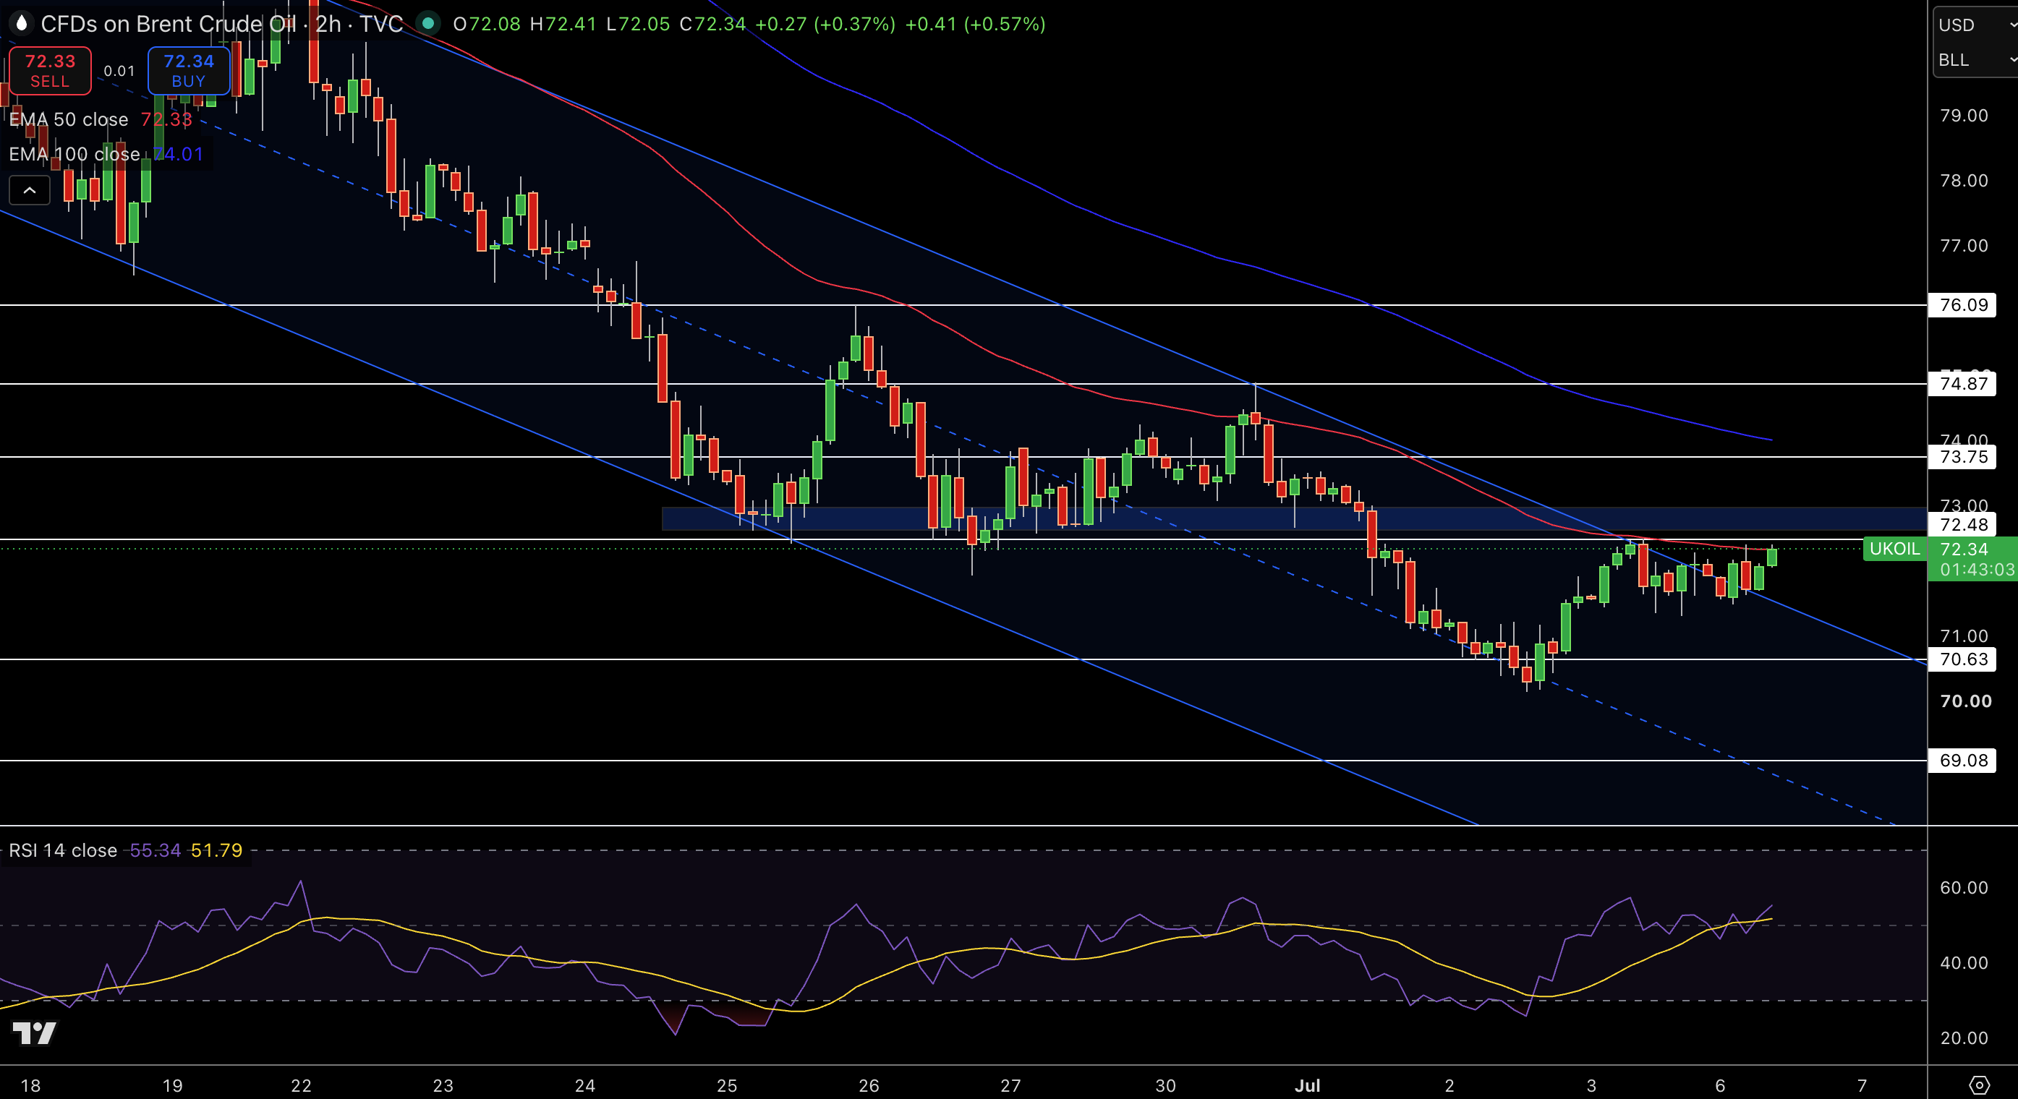Click the EMA 50 value 72.33
The width and height of the screenshot is (2018, 1099).
click(166, 120)
